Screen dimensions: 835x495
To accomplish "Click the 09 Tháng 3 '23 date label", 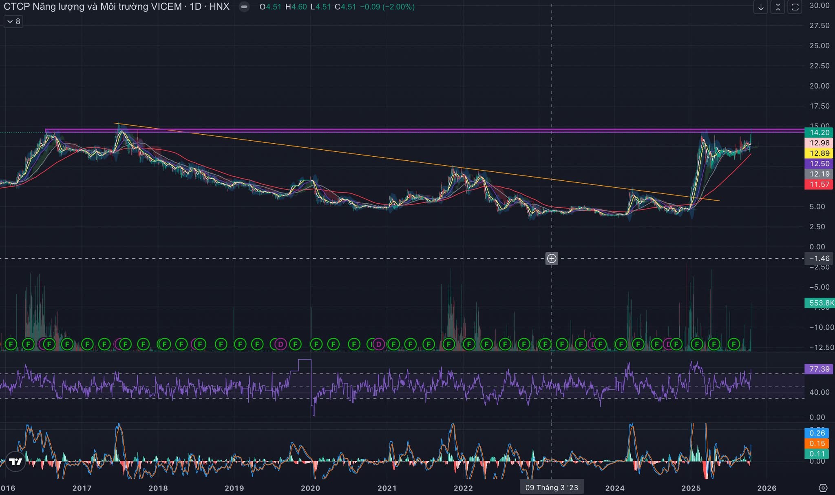I will (x=551, y=487).
